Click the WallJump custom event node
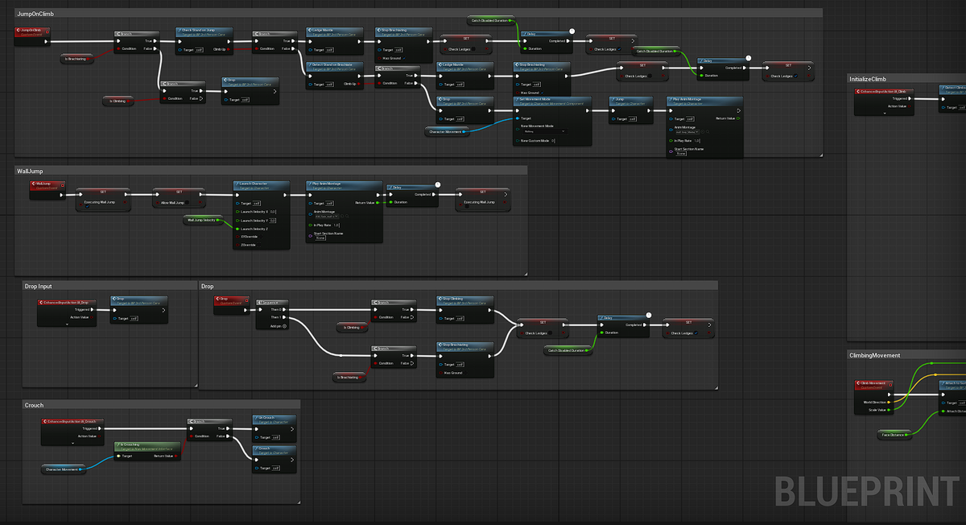 (x=47, y=188)
